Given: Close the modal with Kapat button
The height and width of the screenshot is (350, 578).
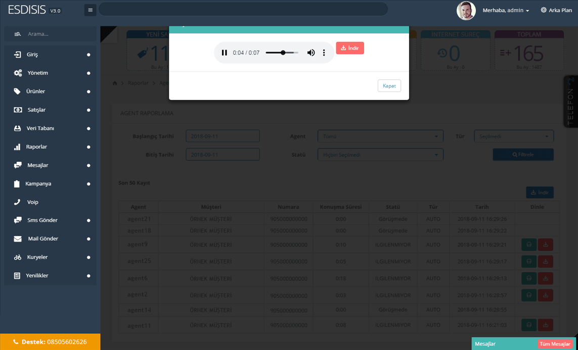Looking at the screenshot, I should point(389,86).
